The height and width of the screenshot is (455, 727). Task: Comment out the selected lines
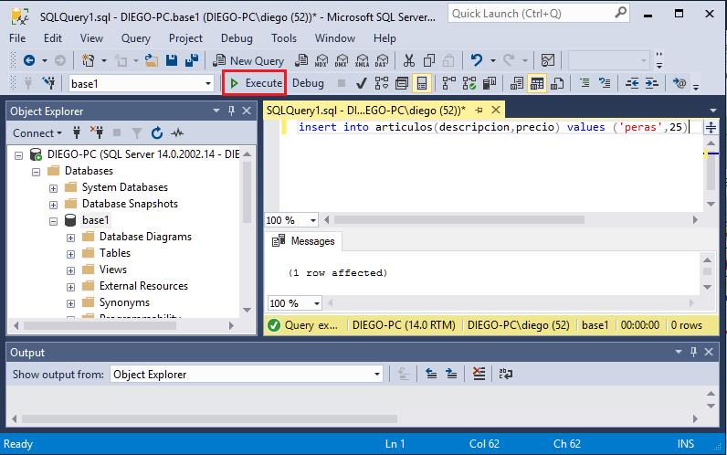click(585, 83)
